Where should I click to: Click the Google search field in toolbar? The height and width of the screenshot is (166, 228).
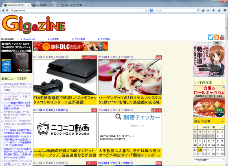point(175,11)
